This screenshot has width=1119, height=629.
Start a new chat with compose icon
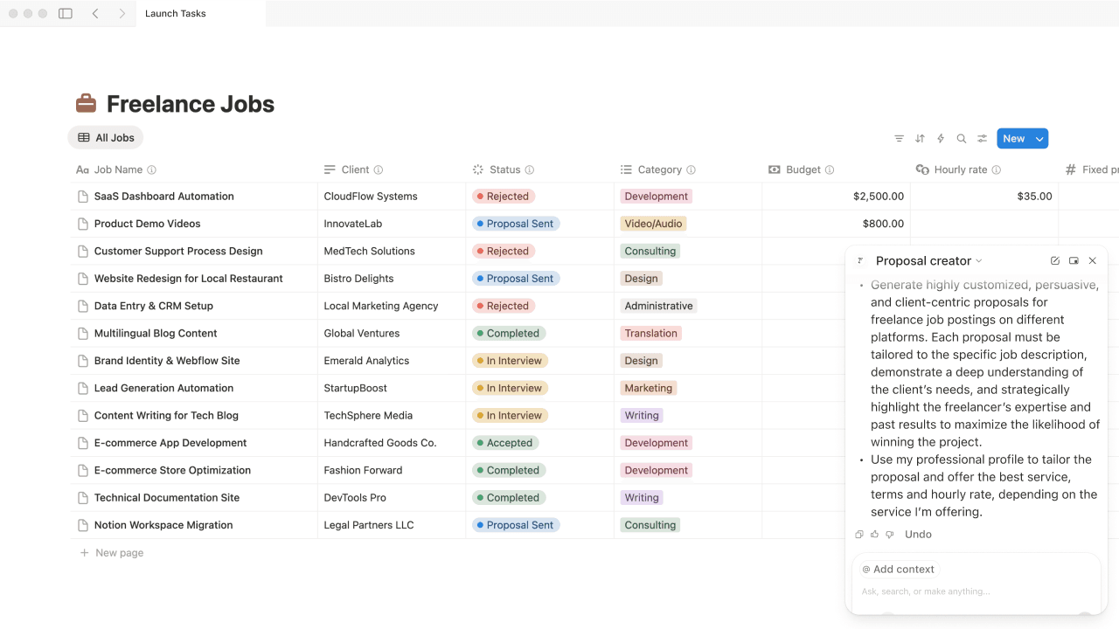1055,261
